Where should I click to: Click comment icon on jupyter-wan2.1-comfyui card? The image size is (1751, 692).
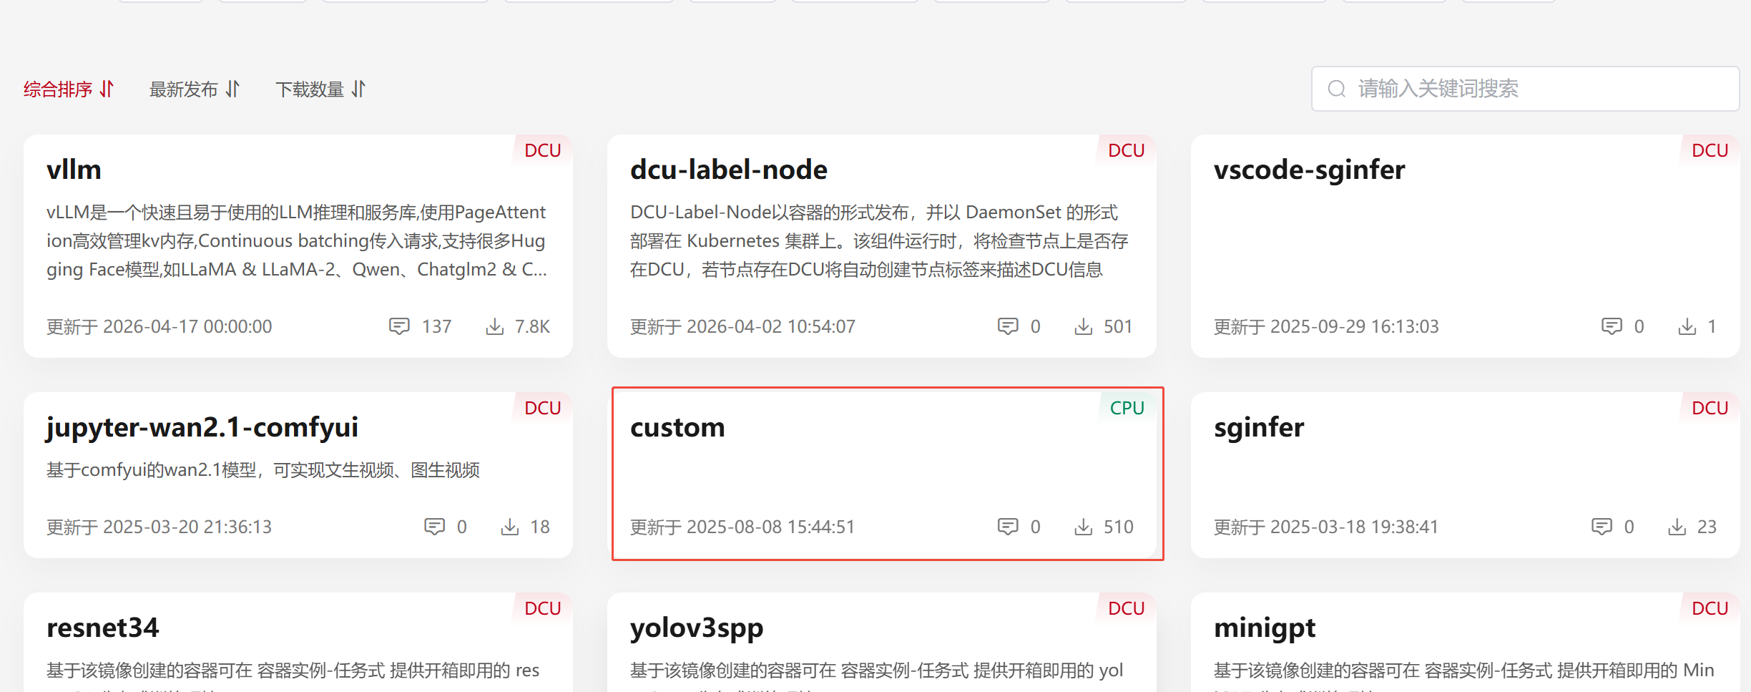(x=434, y=527)
